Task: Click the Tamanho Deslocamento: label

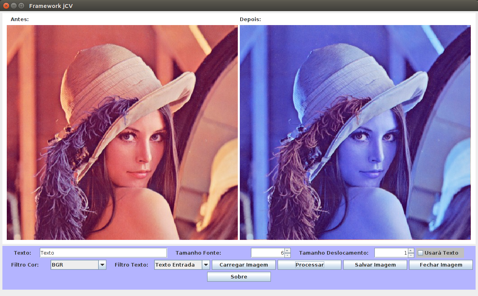Action: [x=334, y=253]
